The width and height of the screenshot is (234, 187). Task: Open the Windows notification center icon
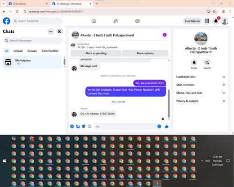pyautogui.click(x=228, y=161)
